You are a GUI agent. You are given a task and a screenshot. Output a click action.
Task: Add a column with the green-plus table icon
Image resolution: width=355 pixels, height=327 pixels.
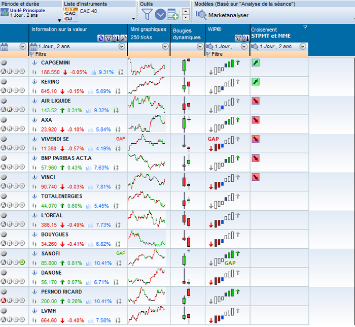(173, 15)
